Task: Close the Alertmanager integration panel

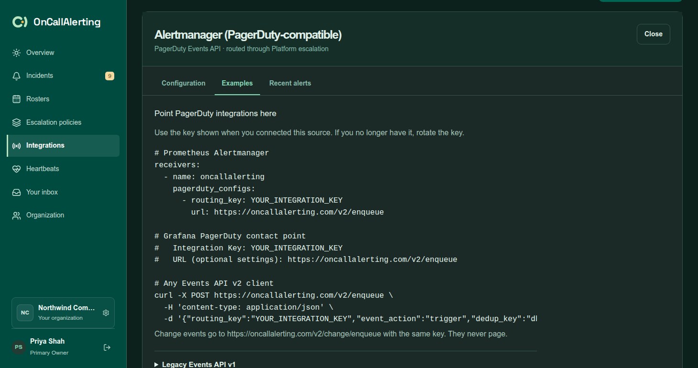Action: tap(654, 34)
